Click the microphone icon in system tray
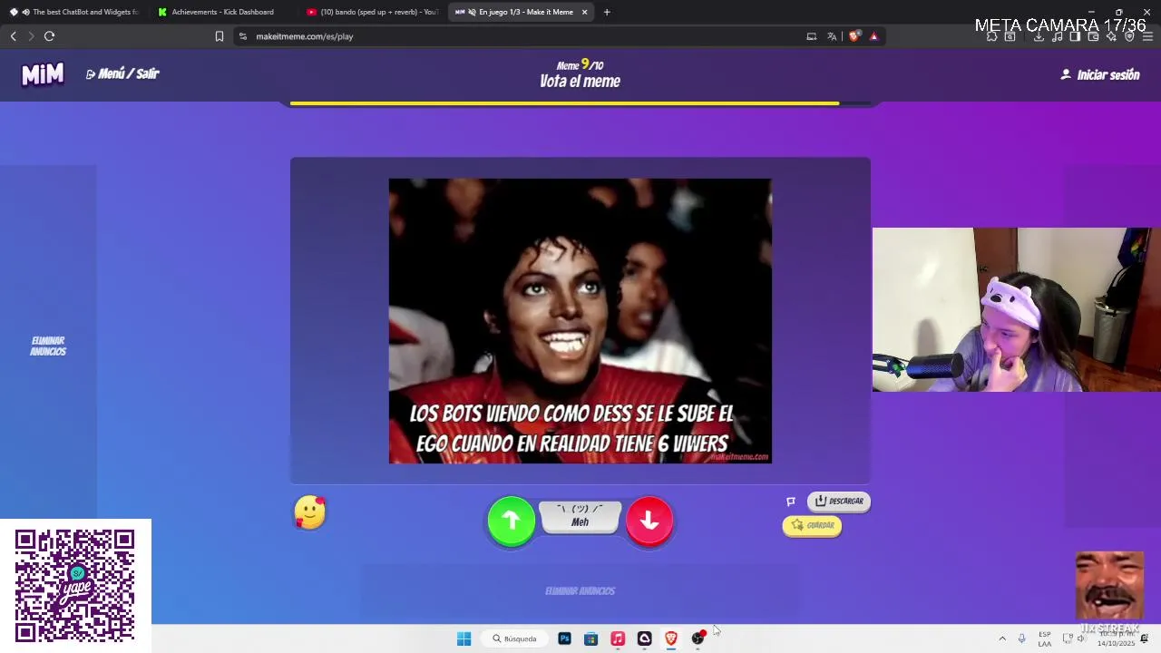Image resolution: width=1161 pixels, height=653 pixels. (1021, 638)
